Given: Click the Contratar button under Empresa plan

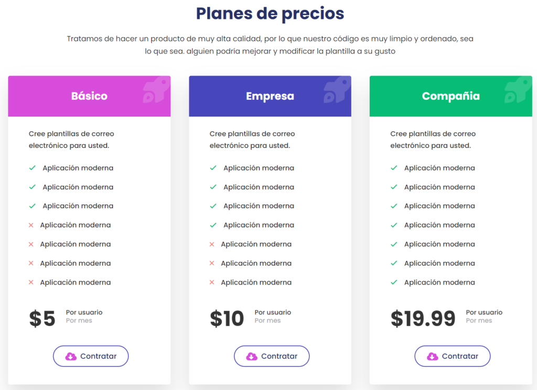Looking at the screenshot, I should coord(272,356).
